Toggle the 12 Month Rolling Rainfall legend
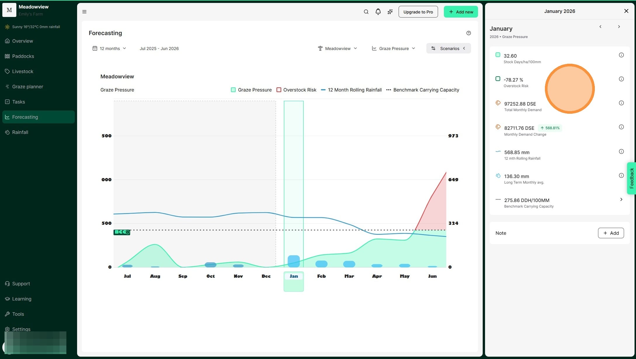The width and height of the screenshot is (636, 359). pyautogui.click(x=351, y=90)
